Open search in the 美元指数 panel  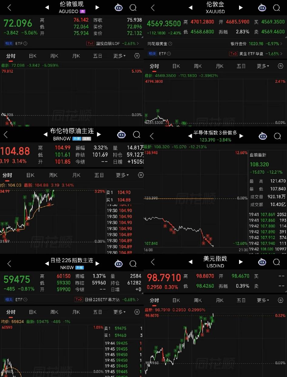pos(276,262)
